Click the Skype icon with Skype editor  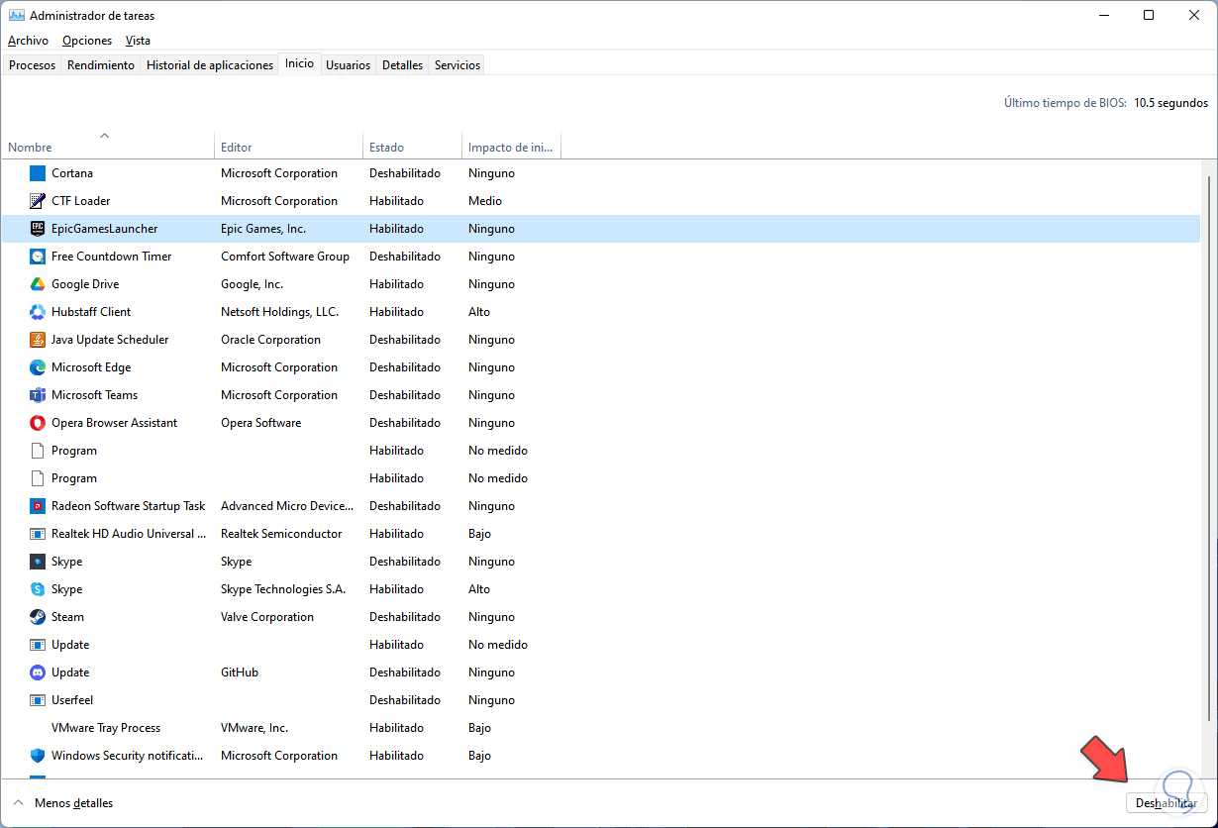[x=38, y=562]
